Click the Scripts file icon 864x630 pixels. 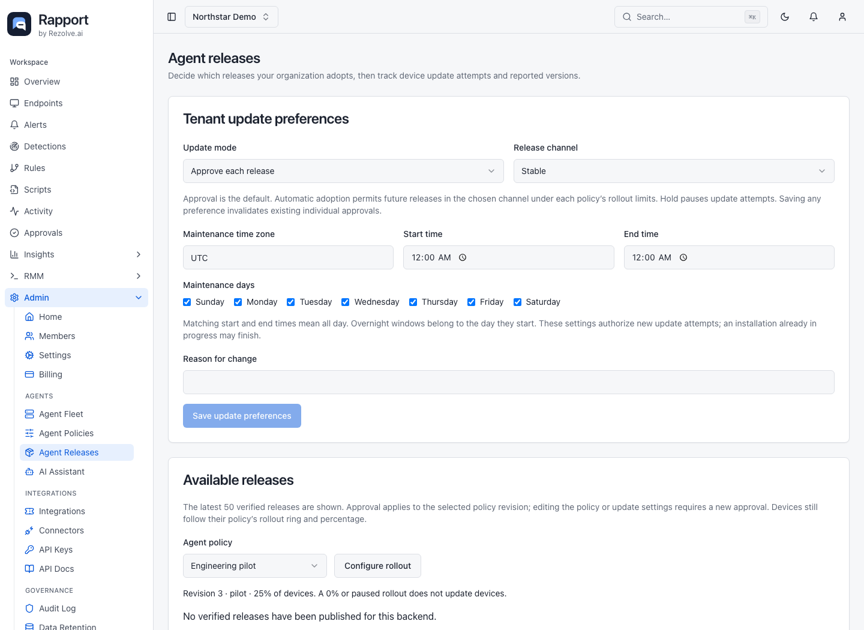[x=14, y=190]
